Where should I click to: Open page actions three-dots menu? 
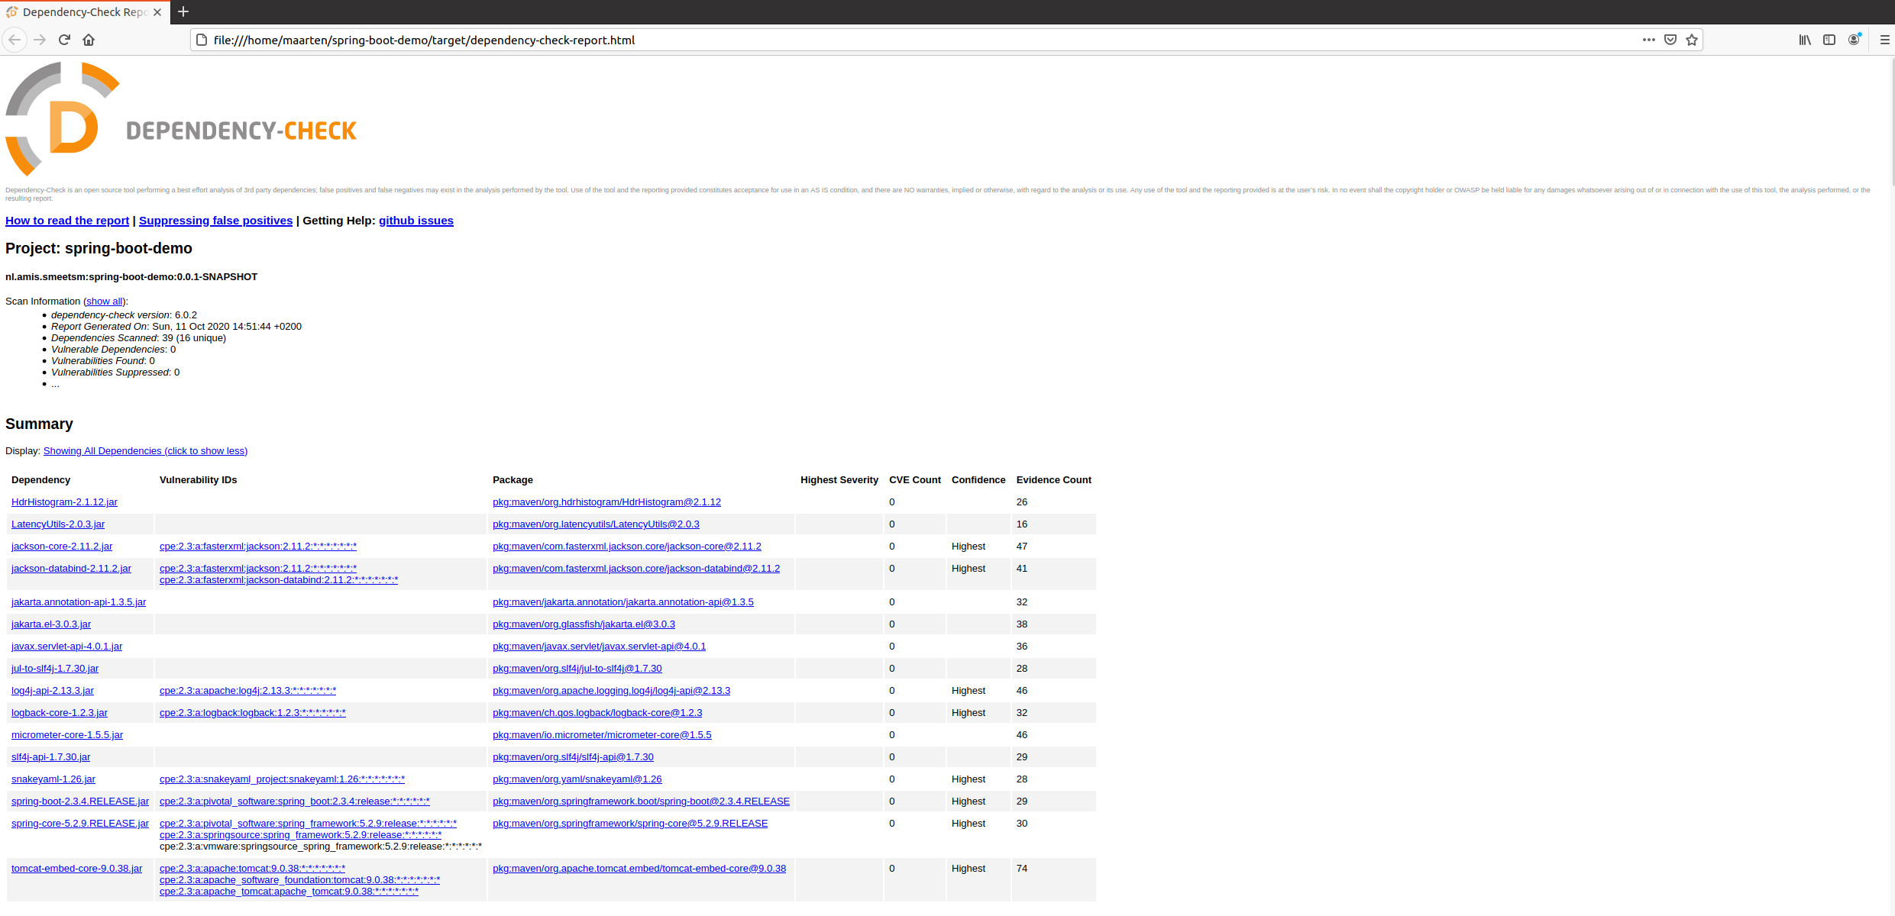click(1648, 40)
